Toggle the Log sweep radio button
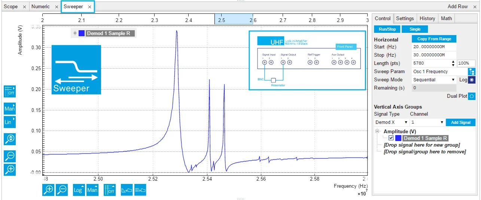Screen dimensions: 481x200 tap(472, 80)
